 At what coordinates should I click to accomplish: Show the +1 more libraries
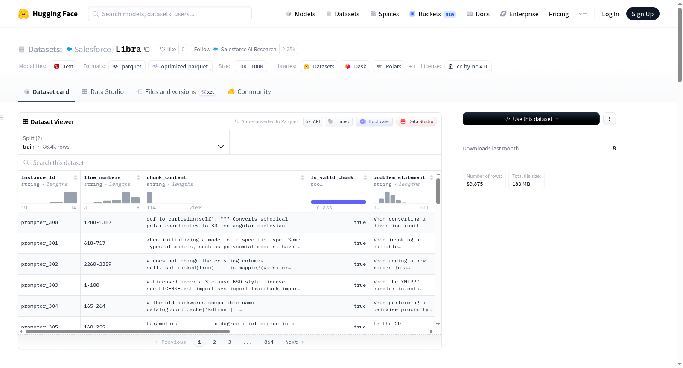412,66
